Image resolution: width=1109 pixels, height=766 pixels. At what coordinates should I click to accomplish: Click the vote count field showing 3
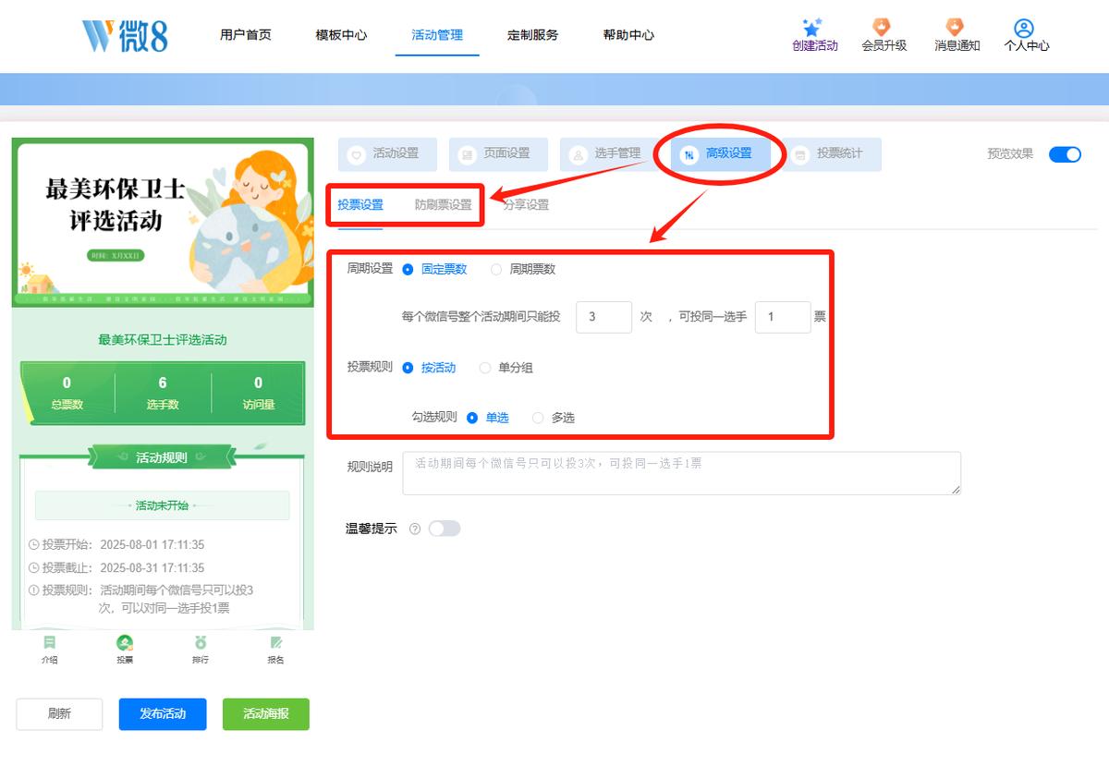click(x=603, y=317)
